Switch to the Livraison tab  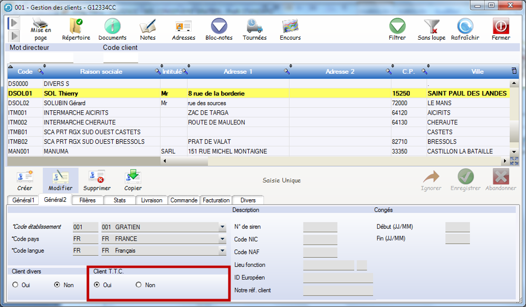(x=152, y=200)
